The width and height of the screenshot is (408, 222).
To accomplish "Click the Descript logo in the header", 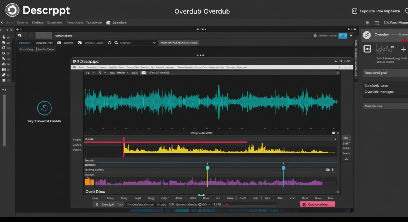I will pos(12,10).
